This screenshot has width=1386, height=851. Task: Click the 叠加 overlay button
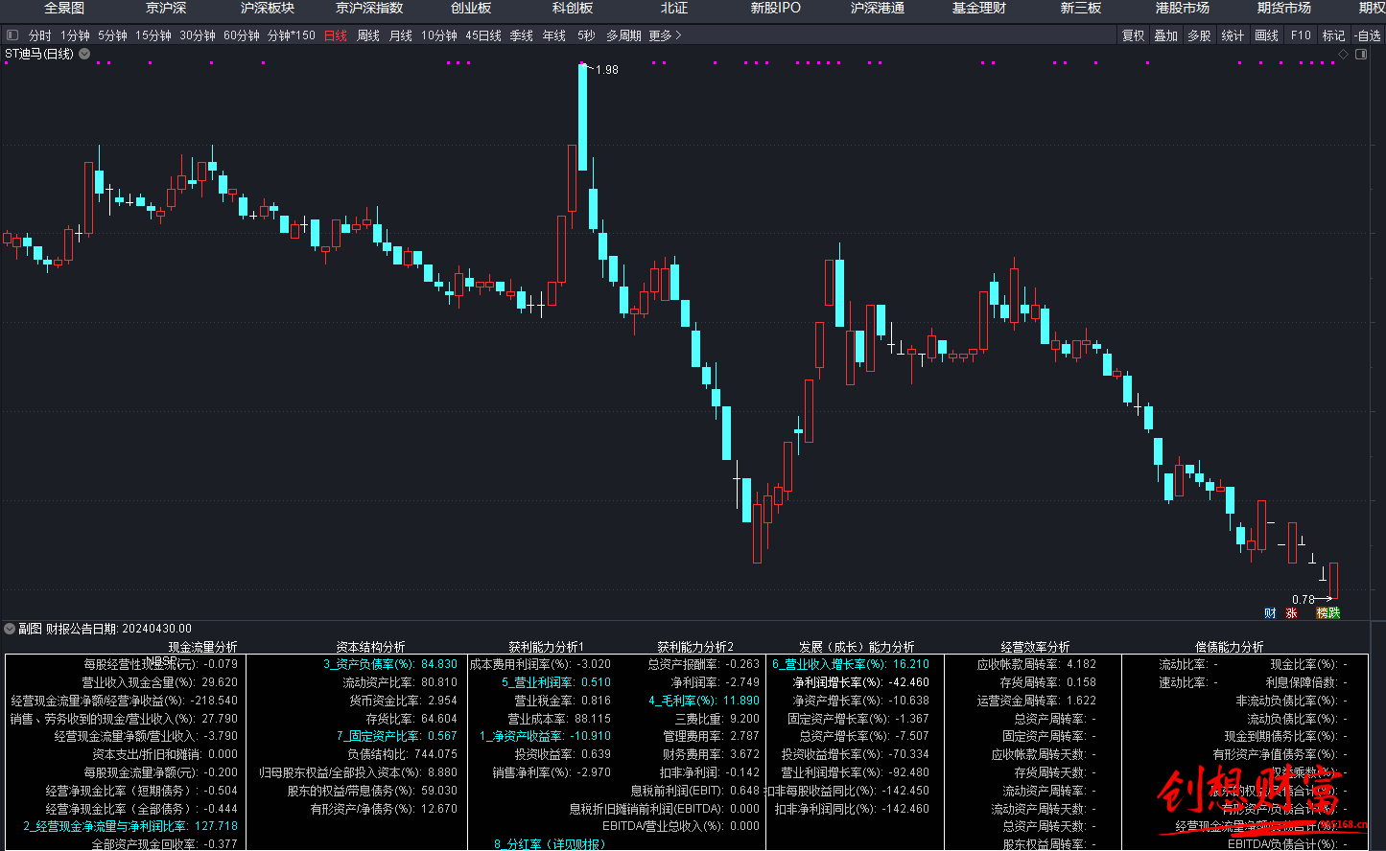point(1166,35)
